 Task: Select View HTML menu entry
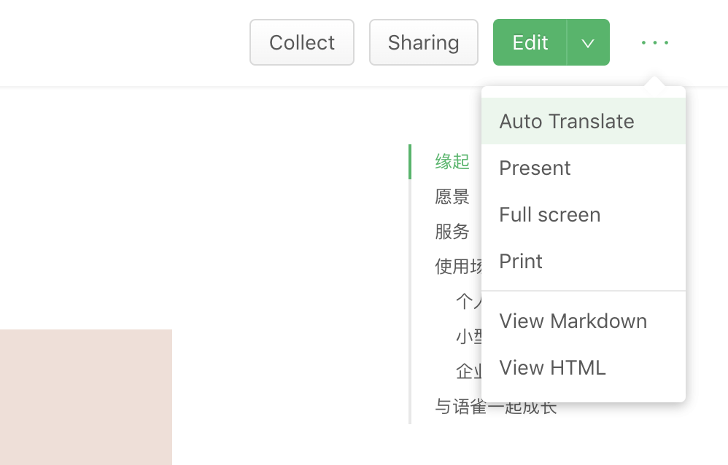(552, 368)
